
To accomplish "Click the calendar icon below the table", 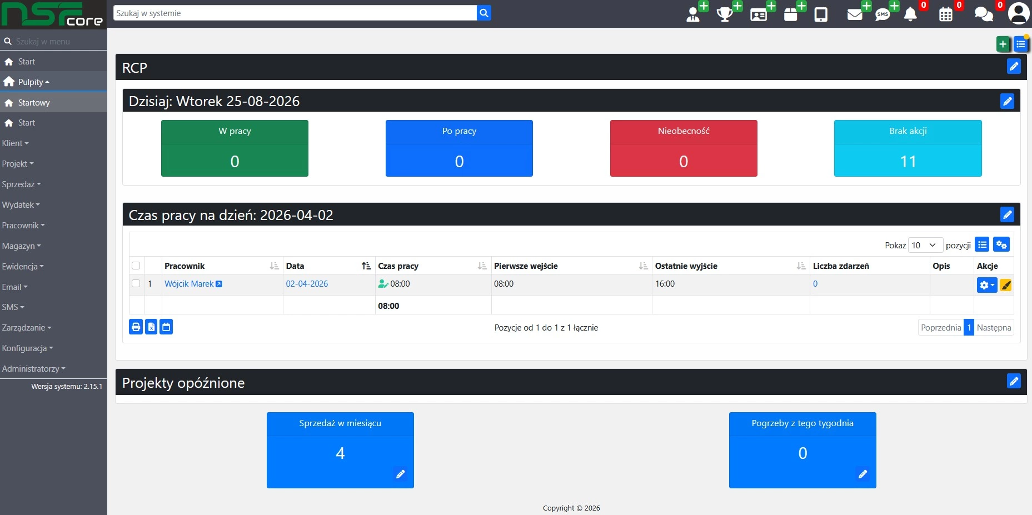I will pyautogui.click(x=166, y=327).
